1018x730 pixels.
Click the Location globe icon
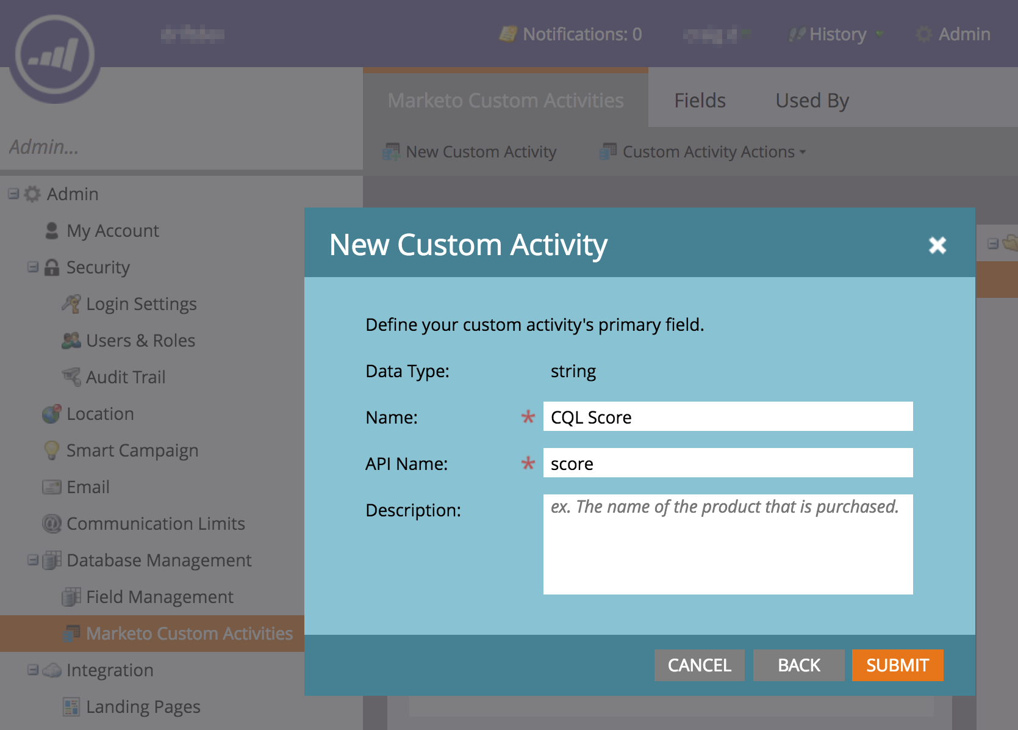tap(52, 414)
